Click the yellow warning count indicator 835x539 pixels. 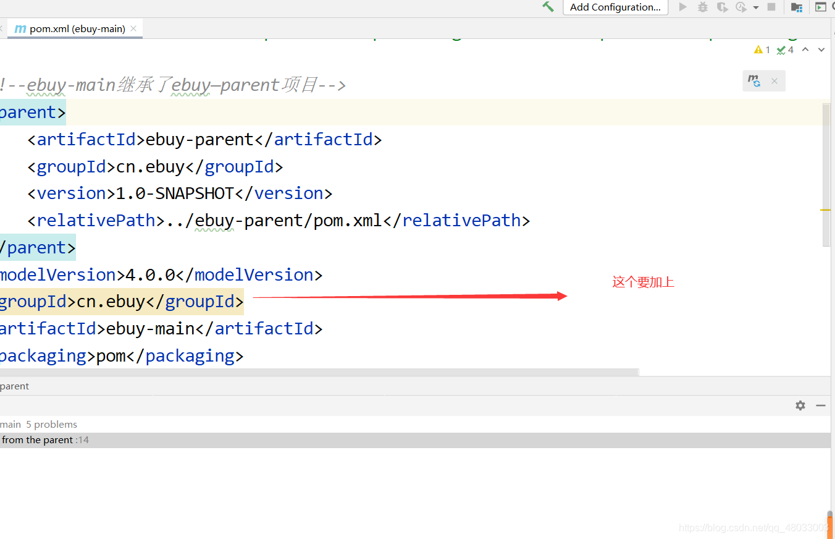(x=762, y=49)
